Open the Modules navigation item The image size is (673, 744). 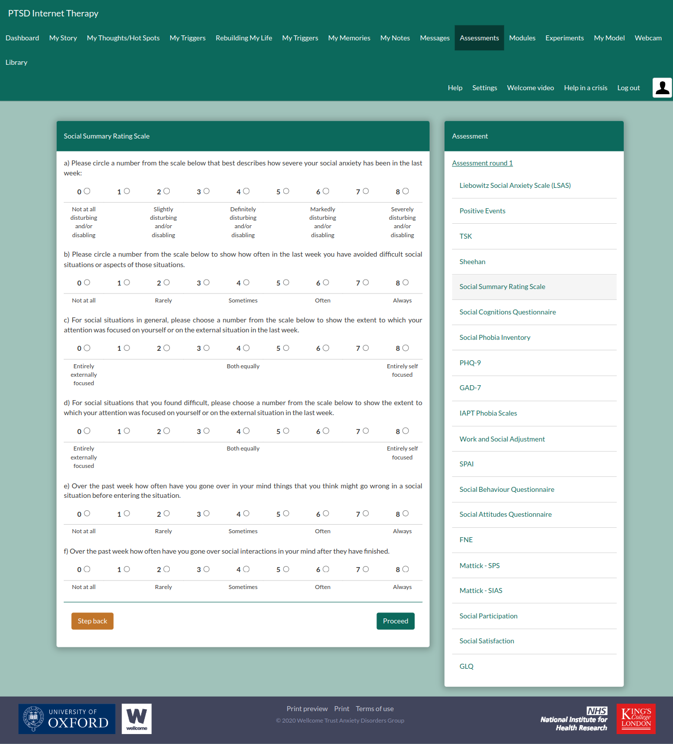click(x=522, y=38)
